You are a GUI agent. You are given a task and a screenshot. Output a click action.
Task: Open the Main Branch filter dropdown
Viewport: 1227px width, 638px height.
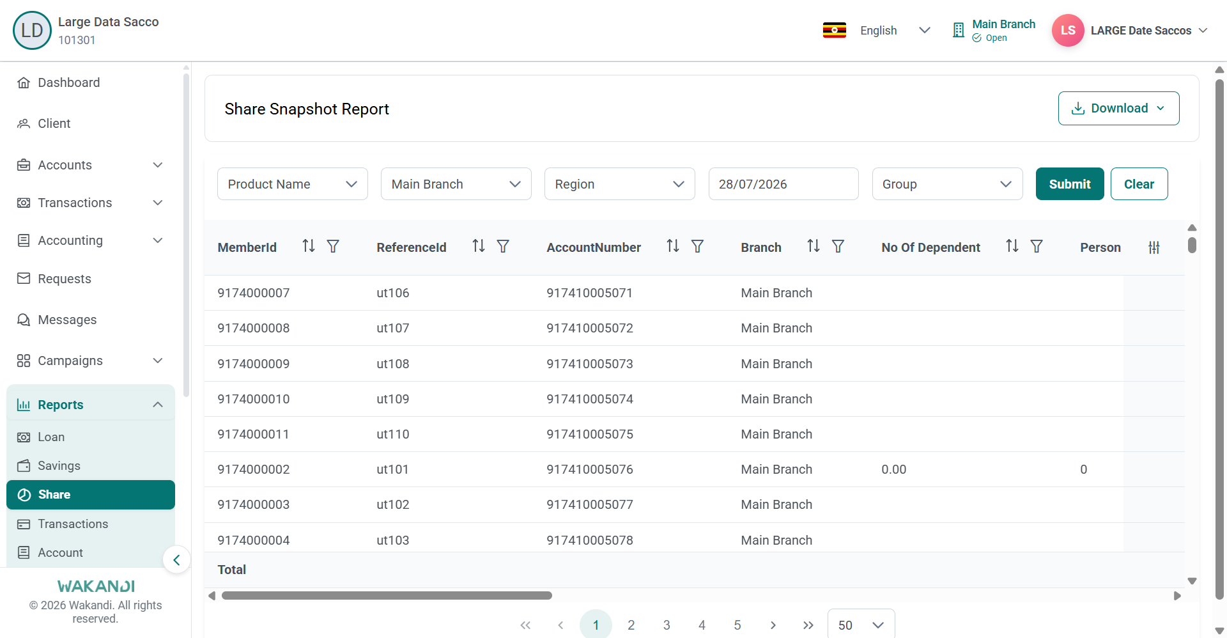click(456, 184)
